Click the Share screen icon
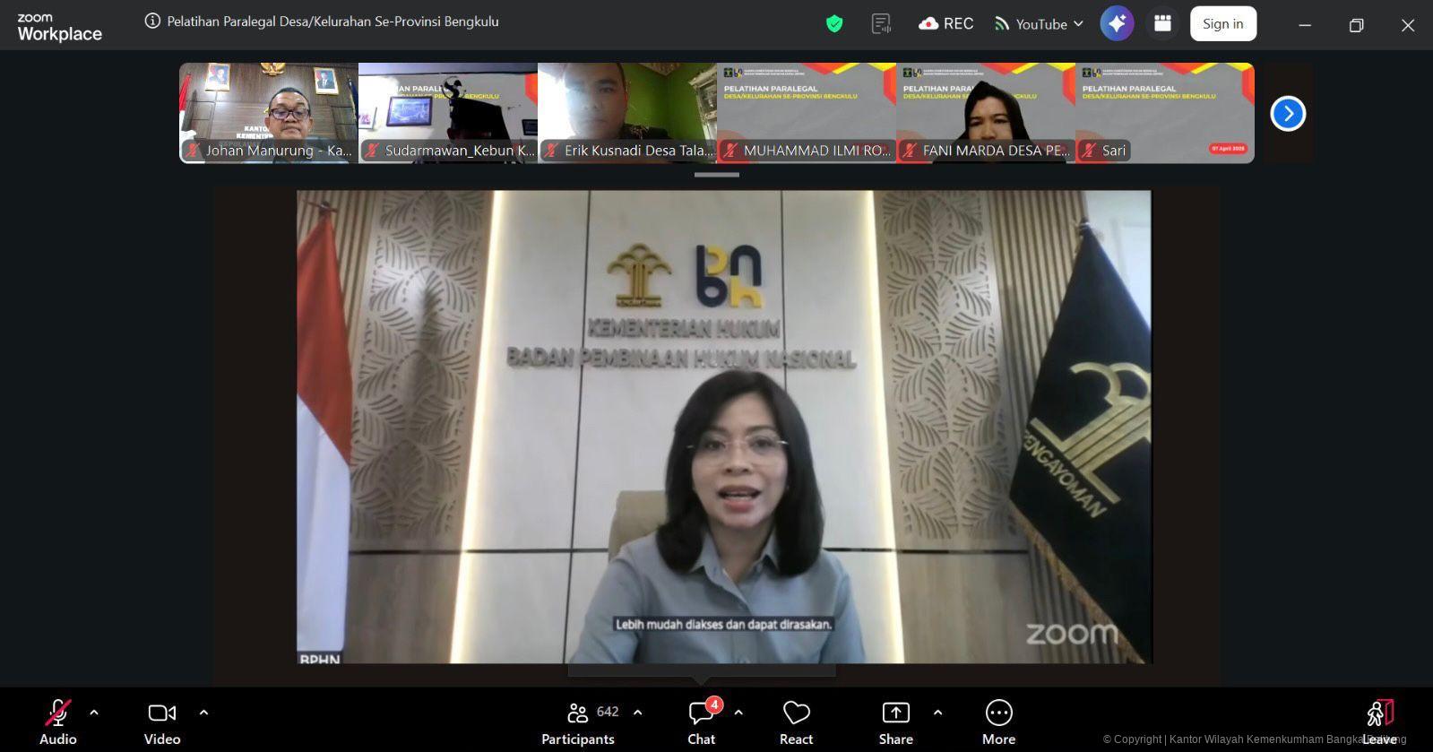The height and width of the screenshot is (752, 1433). pos(895,722)
